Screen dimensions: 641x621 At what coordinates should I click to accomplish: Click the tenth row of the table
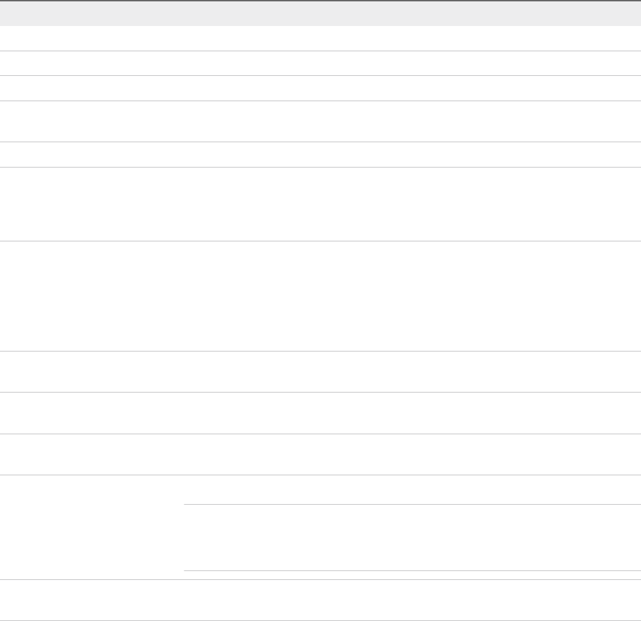[x=320, y=454]
